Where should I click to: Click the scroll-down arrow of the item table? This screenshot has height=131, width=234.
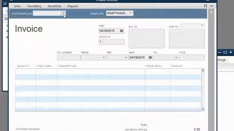tap(203, 110)
